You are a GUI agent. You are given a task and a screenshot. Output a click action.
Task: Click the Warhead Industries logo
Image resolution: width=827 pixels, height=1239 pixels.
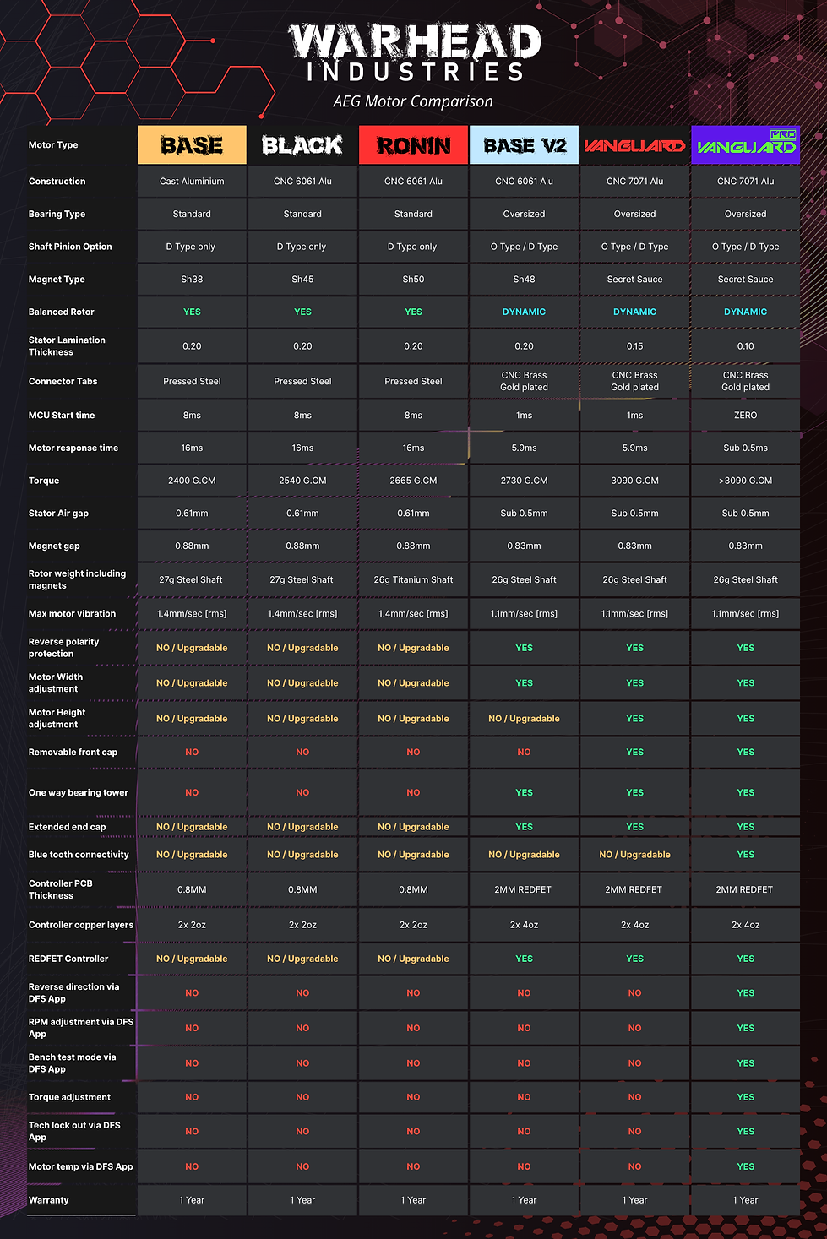[x=414, y=52]
